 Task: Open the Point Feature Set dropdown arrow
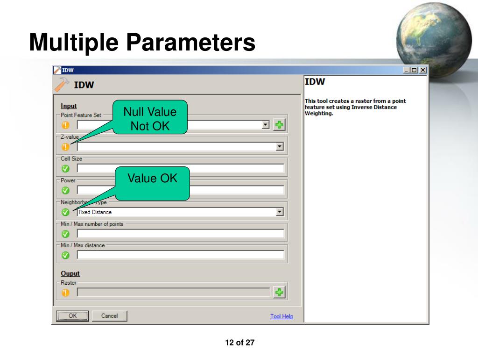point(266,125)
